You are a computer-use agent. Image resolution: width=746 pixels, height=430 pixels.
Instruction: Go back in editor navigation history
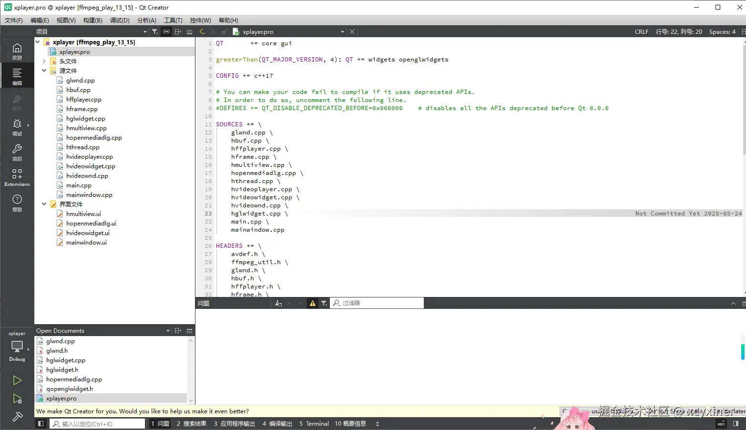pyautogui.click(x=202, y=31)
